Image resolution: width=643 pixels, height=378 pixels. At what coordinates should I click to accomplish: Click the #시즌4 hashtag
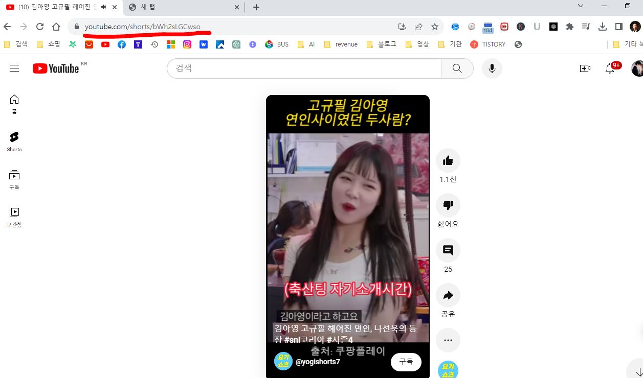[340, 340]
